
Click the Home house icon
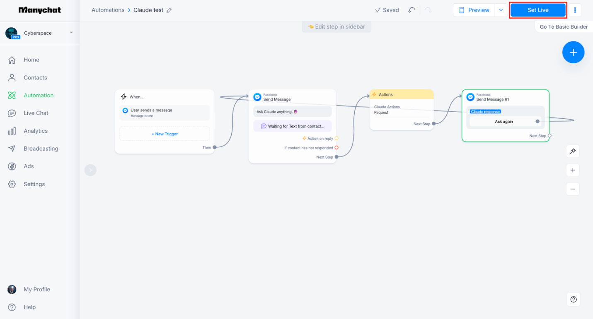(x=12, y=60)
